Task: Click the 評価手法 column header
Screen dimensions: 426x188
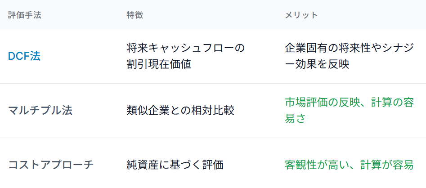Action: 25,15
